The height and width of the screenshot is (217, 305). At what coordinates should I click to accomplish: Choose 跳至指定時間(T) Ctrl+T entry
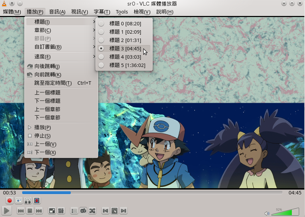(61, 83)
